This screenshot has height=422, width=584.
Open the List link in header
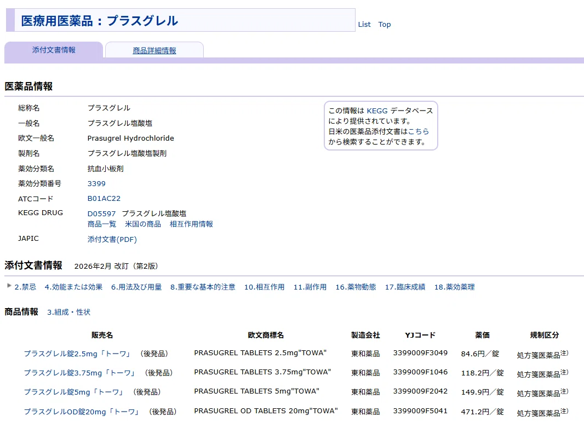click(364, 24)
